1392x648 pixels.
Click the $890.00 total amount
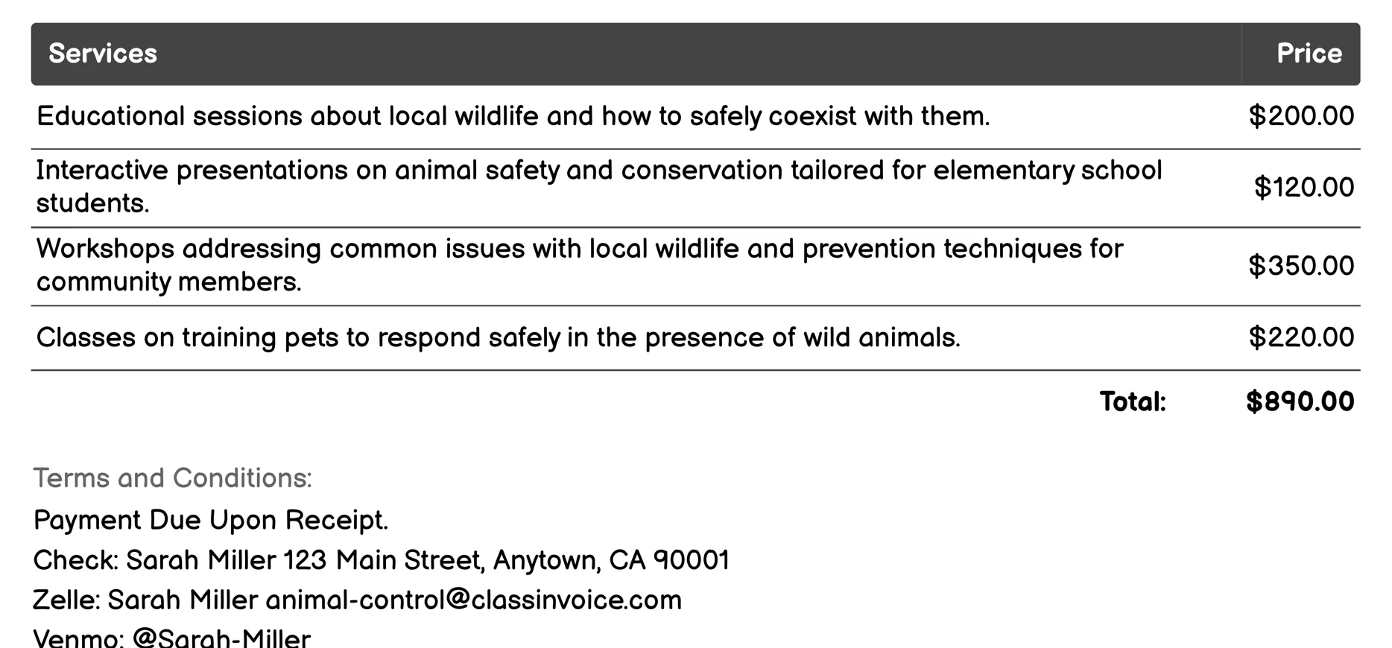coord(1300,401)
